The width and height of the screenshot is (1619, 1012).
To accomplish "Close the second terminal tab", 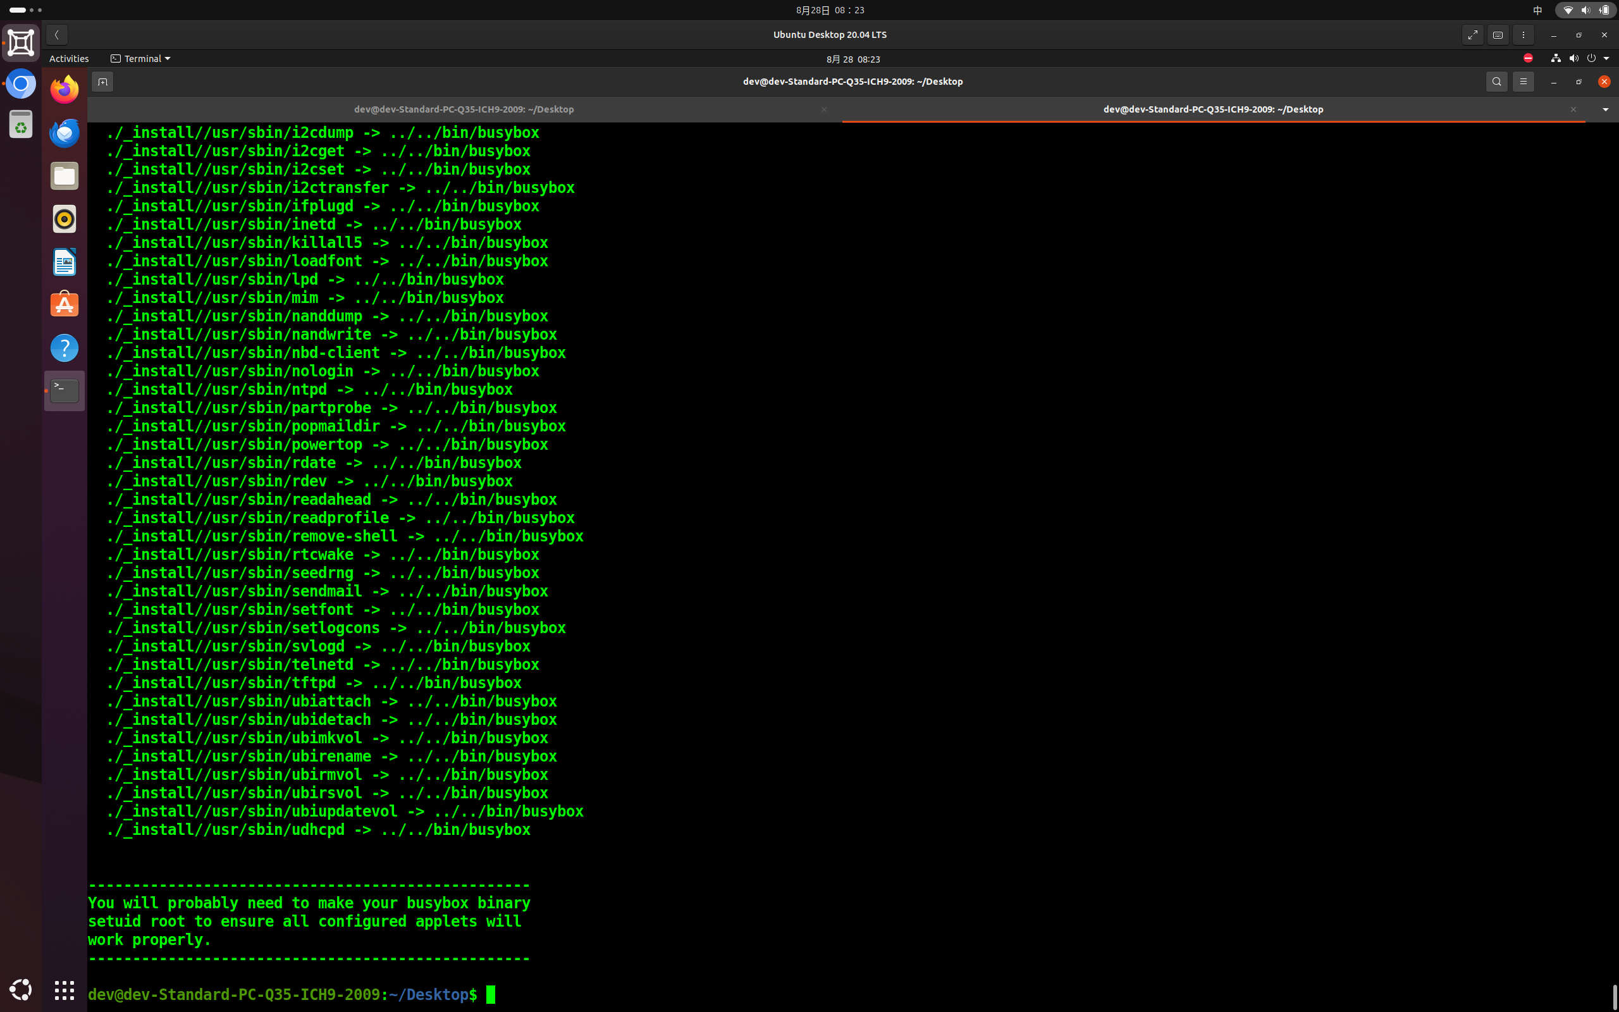I will 1573,109.
